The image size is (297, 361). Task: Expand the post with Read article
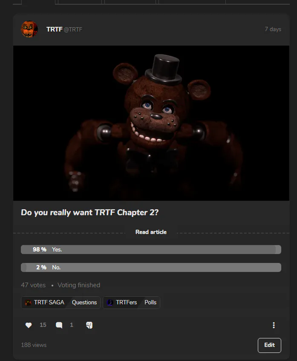(x=151, y=232)
